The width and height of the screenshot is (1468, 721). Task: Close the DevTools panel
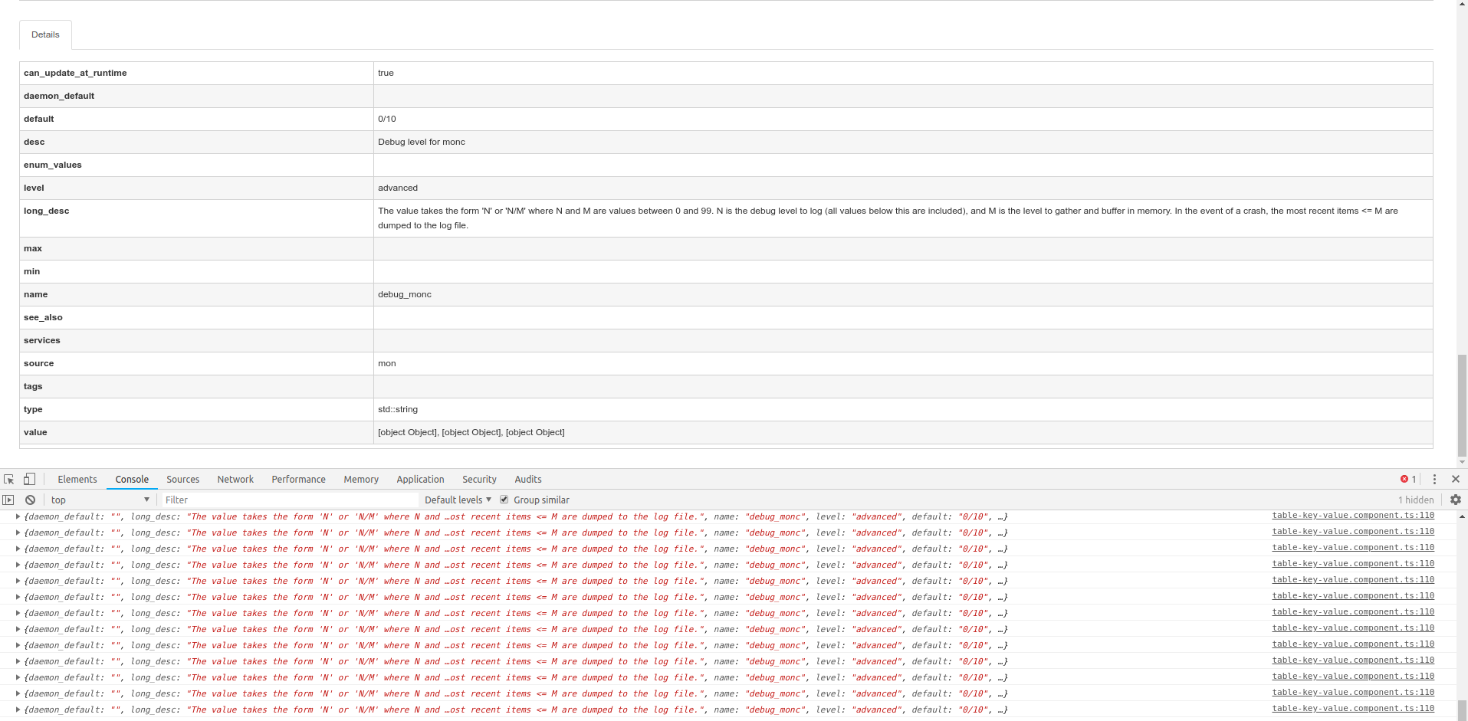(x=1456, y=479)
